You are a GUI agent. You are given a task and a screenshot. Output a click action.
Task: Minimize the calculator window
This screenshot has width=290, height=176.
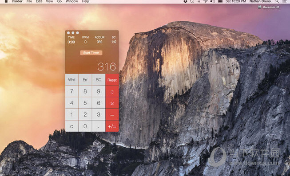73,33
